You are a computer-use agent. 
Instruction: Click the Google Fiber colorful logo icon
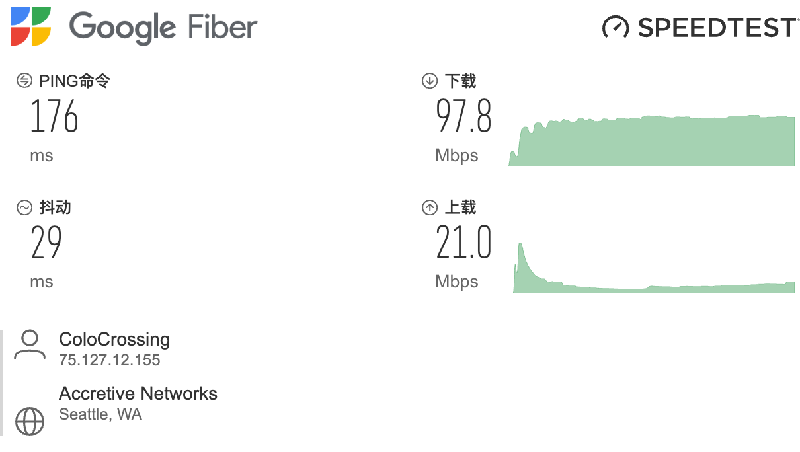[x=31, y=26]
